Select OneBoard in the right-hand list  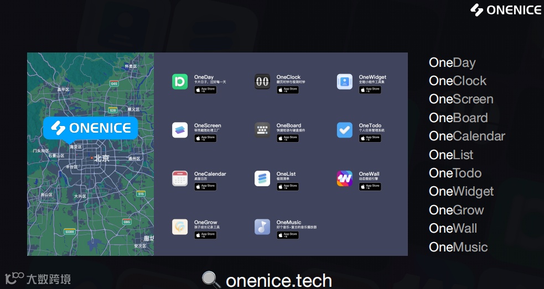[x=458, y=118]
